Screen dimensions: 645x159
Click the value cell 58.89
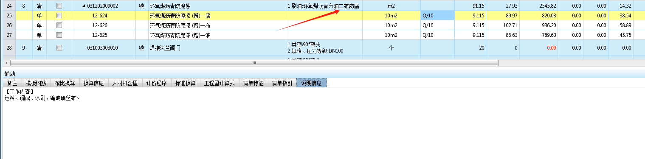coord(621,25)
